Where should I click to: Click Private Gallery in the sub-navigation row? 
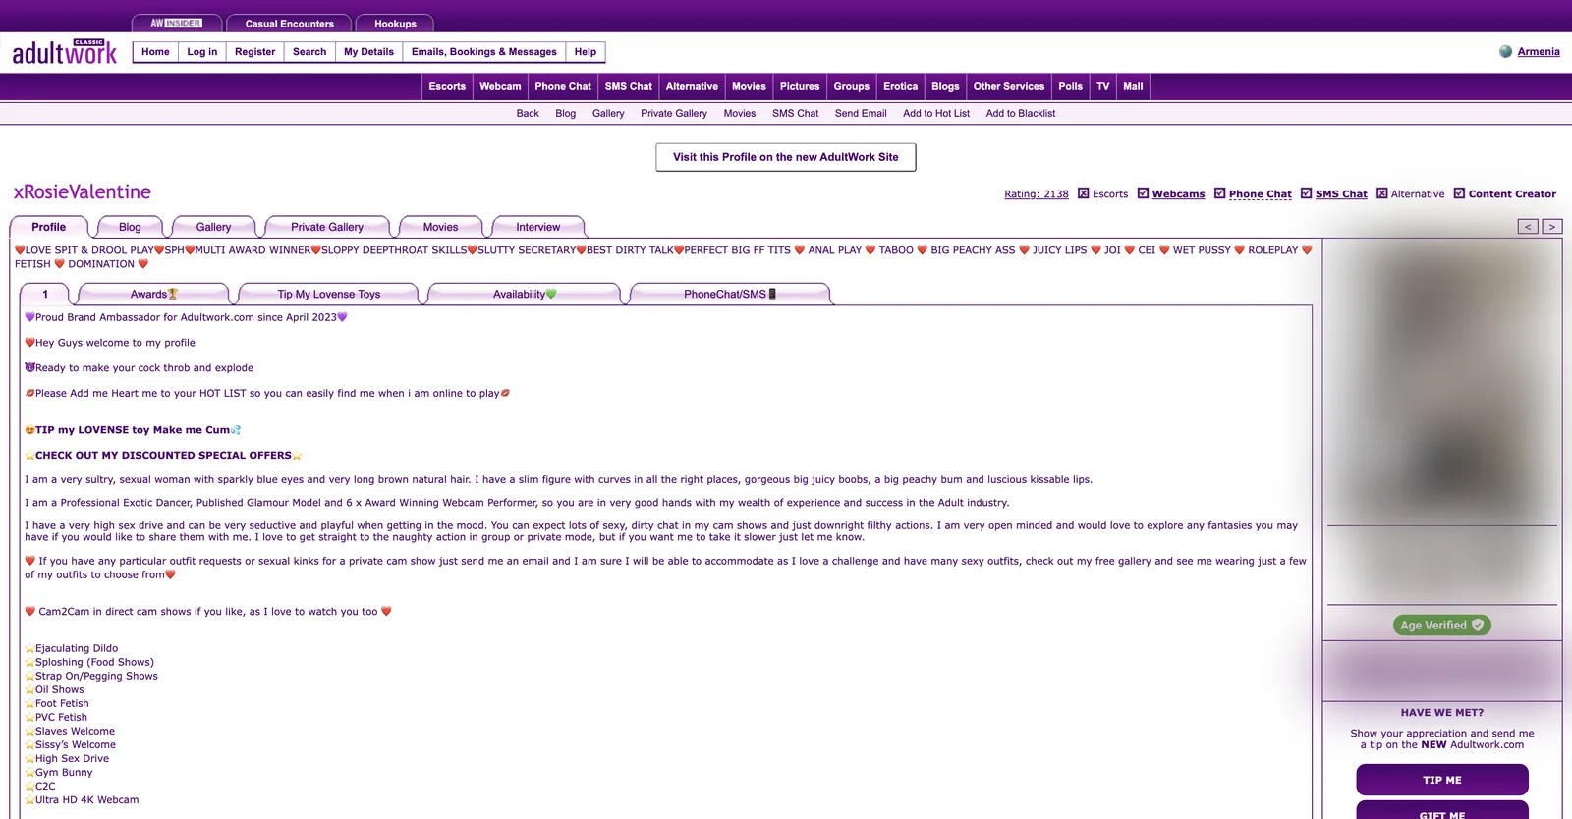click(674, 114)
